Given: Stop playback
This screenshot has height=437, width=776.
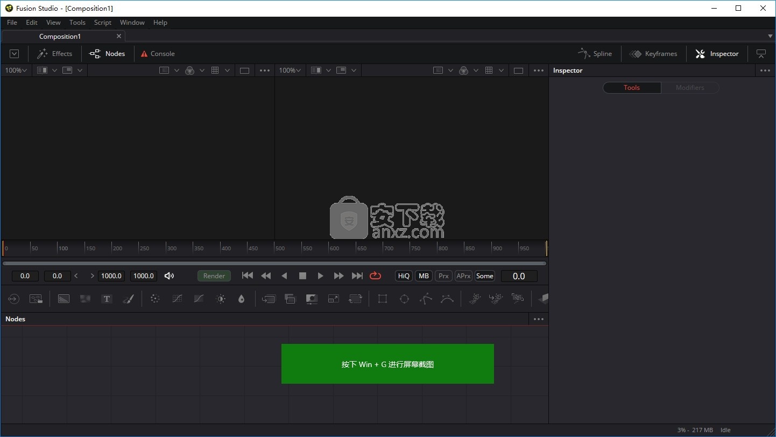Looking at the screenshot, I should pyautogui.click(x=302, y=276).
